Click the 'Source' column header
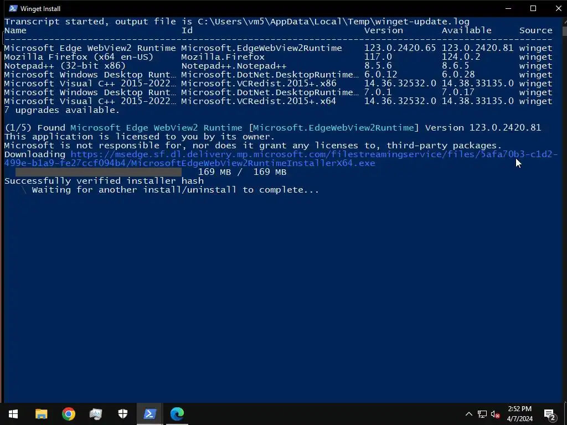The width and height of the screenshot is (567, 425). (536, 30)
